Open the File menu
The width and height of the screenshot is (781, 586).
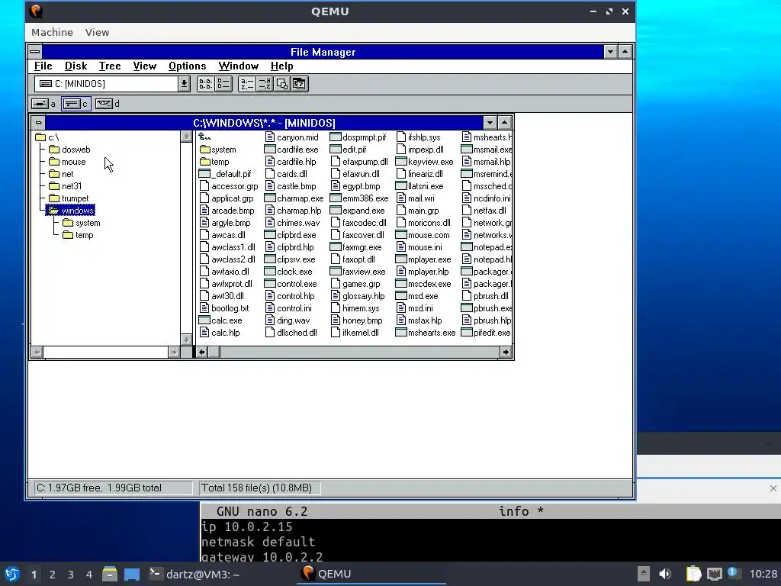click(x=43, y=66)
